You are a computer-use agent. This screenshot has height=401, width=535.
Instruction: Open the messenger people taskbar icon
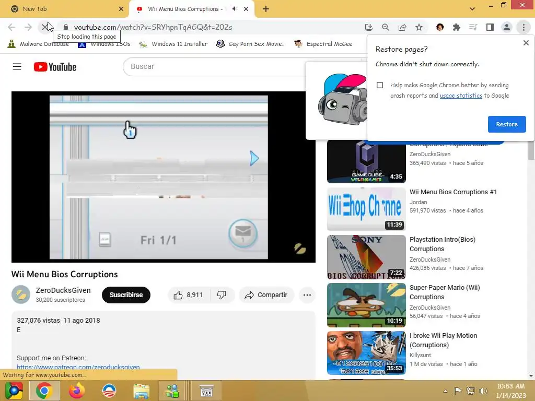point(172,391)
